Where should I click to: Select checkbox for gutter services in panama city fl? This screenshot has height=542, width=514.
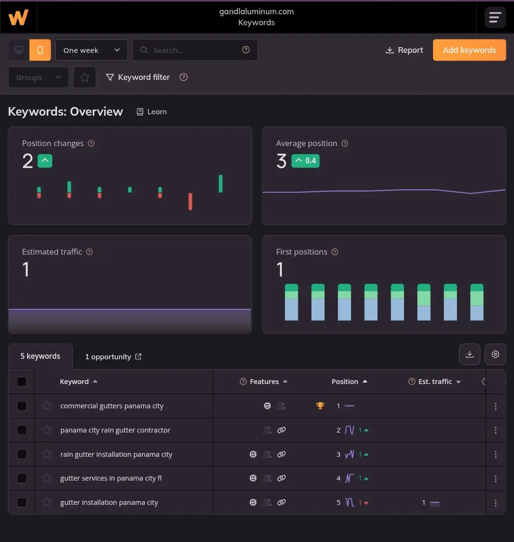(x=22, y=478)
